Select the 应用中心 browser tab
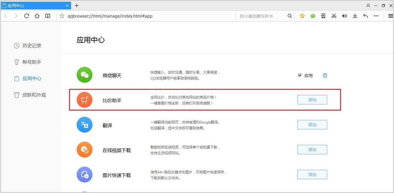 coord(36,6)
